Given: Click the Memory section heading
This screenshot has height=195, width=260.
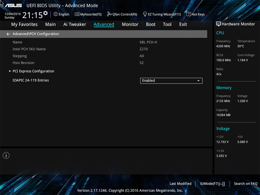Looking at the screenshot, I should point(224,88).
